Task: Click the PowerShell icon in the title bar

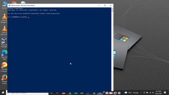Action: 10,6
